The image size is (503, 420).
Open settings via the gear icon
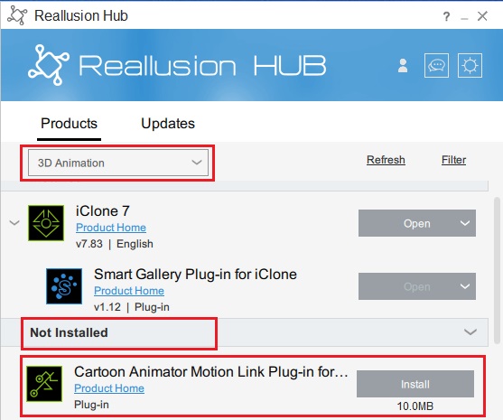coord(470,65)
